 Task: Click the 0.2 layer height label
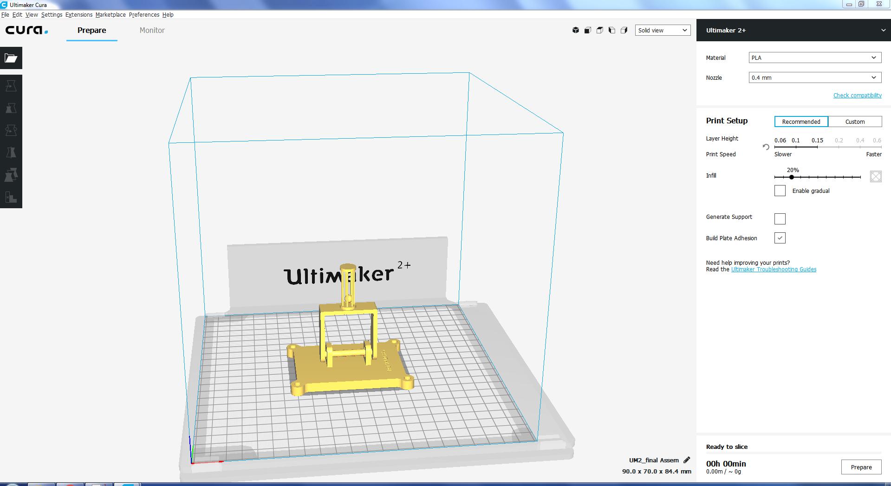839,140
